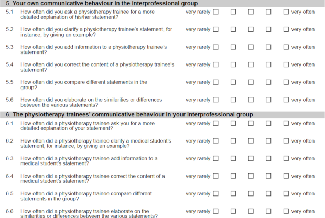Select 'very rarely' checkbox on question 6.2
Viewport: 325px width, 218px height.
[215, 141]
